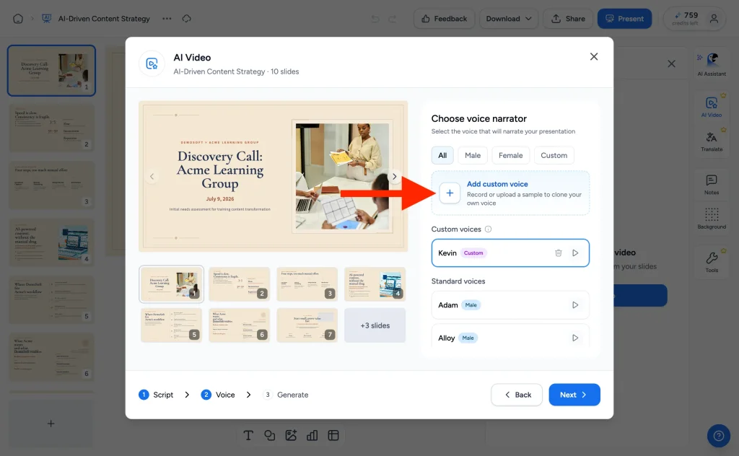This screenshot has height=456, width=739.
Task: Open the user profile icon
Action: [x=714, y=19]
